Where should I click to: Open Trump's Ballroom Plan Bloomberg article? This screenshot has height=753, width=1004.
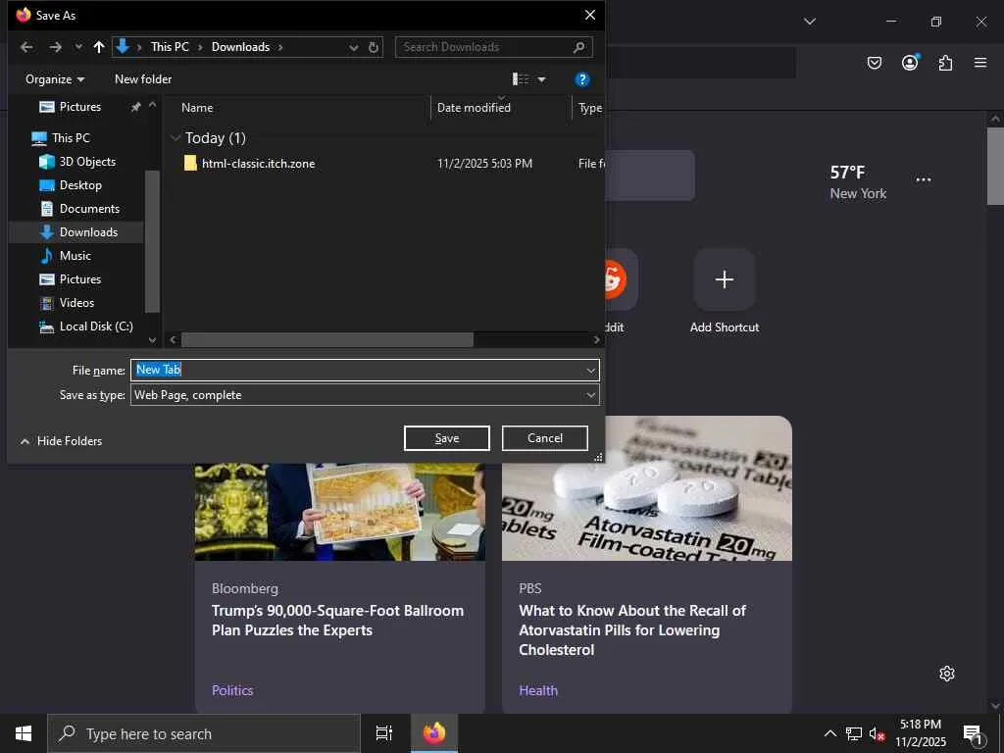[x=337, y=621]
